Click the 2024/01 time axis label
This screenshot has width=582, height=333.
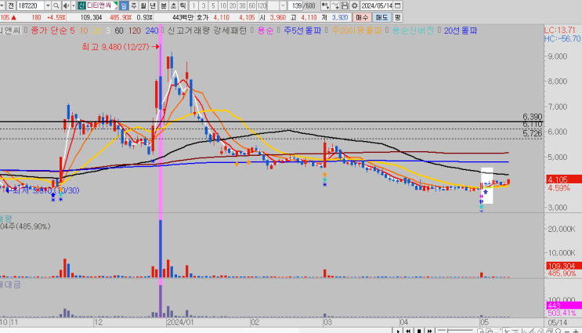click(180, 322)
